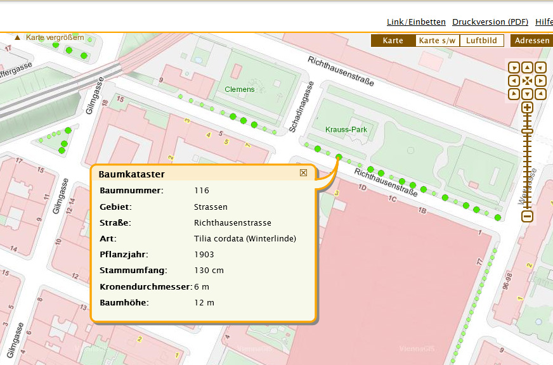Pan the map north with up arrow
This screenshot has height=365, width=553.
[527, 68]
